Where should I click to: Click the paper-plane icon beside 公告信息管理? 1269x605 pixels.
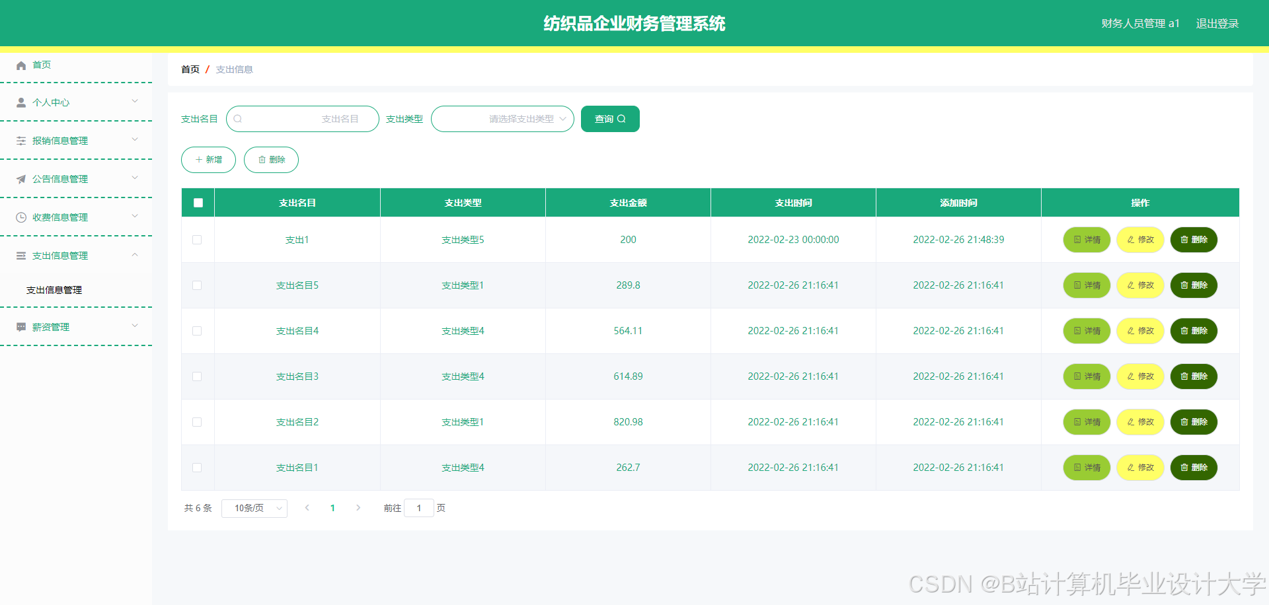point(21,179)
